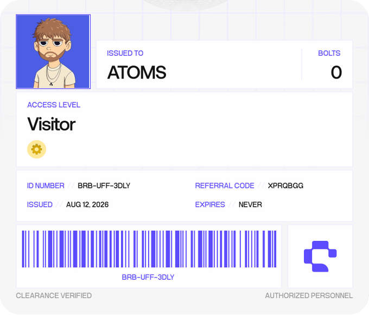Select referral code XPRQBGG
The height and width of the screenshot is (315, 369).
point(285,186)
